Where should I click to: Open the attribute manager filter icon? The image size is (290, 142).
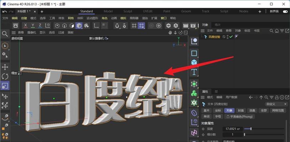click(x=271, y=97)
